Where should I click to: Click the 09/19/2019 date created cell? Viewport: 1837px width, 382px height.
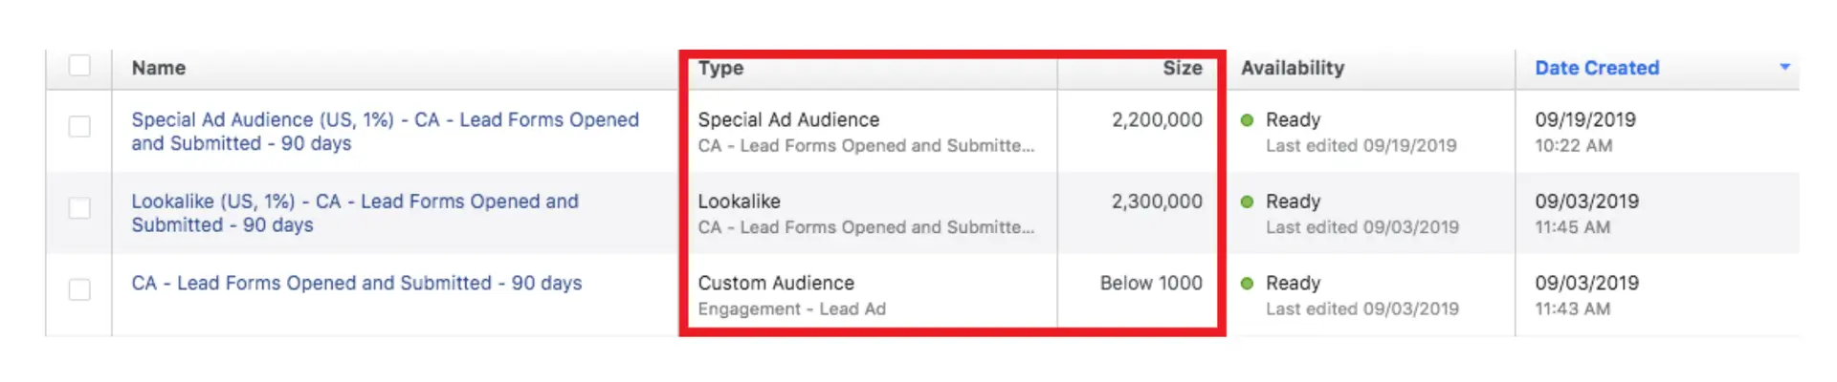coord(1585,119)
